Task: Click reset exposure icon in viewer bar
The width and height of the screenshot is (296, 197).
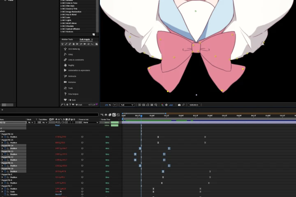Action: 166,105
